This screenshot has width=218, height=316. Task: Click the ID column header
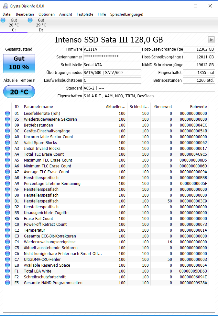17,107
